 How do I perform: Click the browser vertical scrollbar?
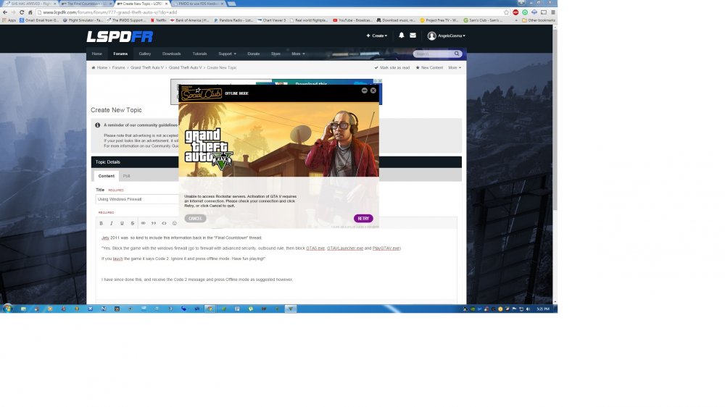[555, 120]
